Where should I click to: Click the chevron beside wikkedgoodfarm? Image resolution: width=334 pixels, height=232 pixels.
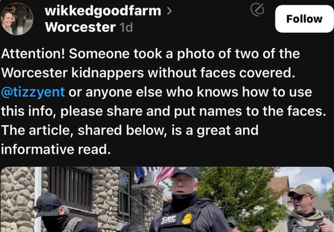(169, 11)
